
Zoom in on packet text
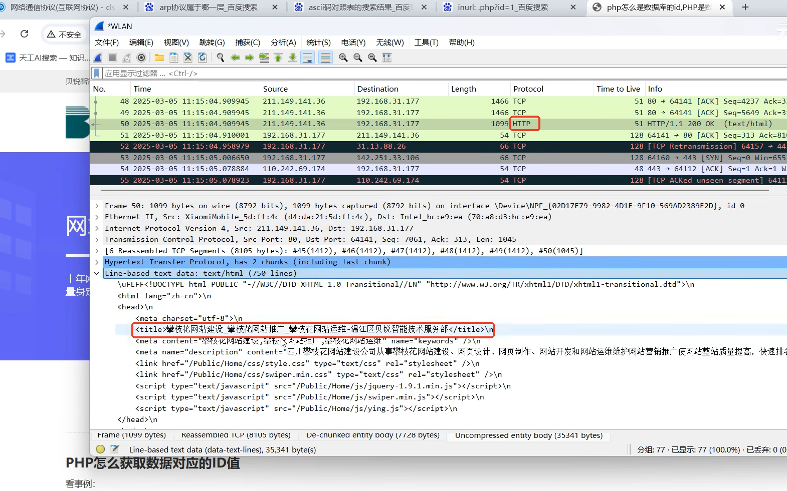pos(343,58)
